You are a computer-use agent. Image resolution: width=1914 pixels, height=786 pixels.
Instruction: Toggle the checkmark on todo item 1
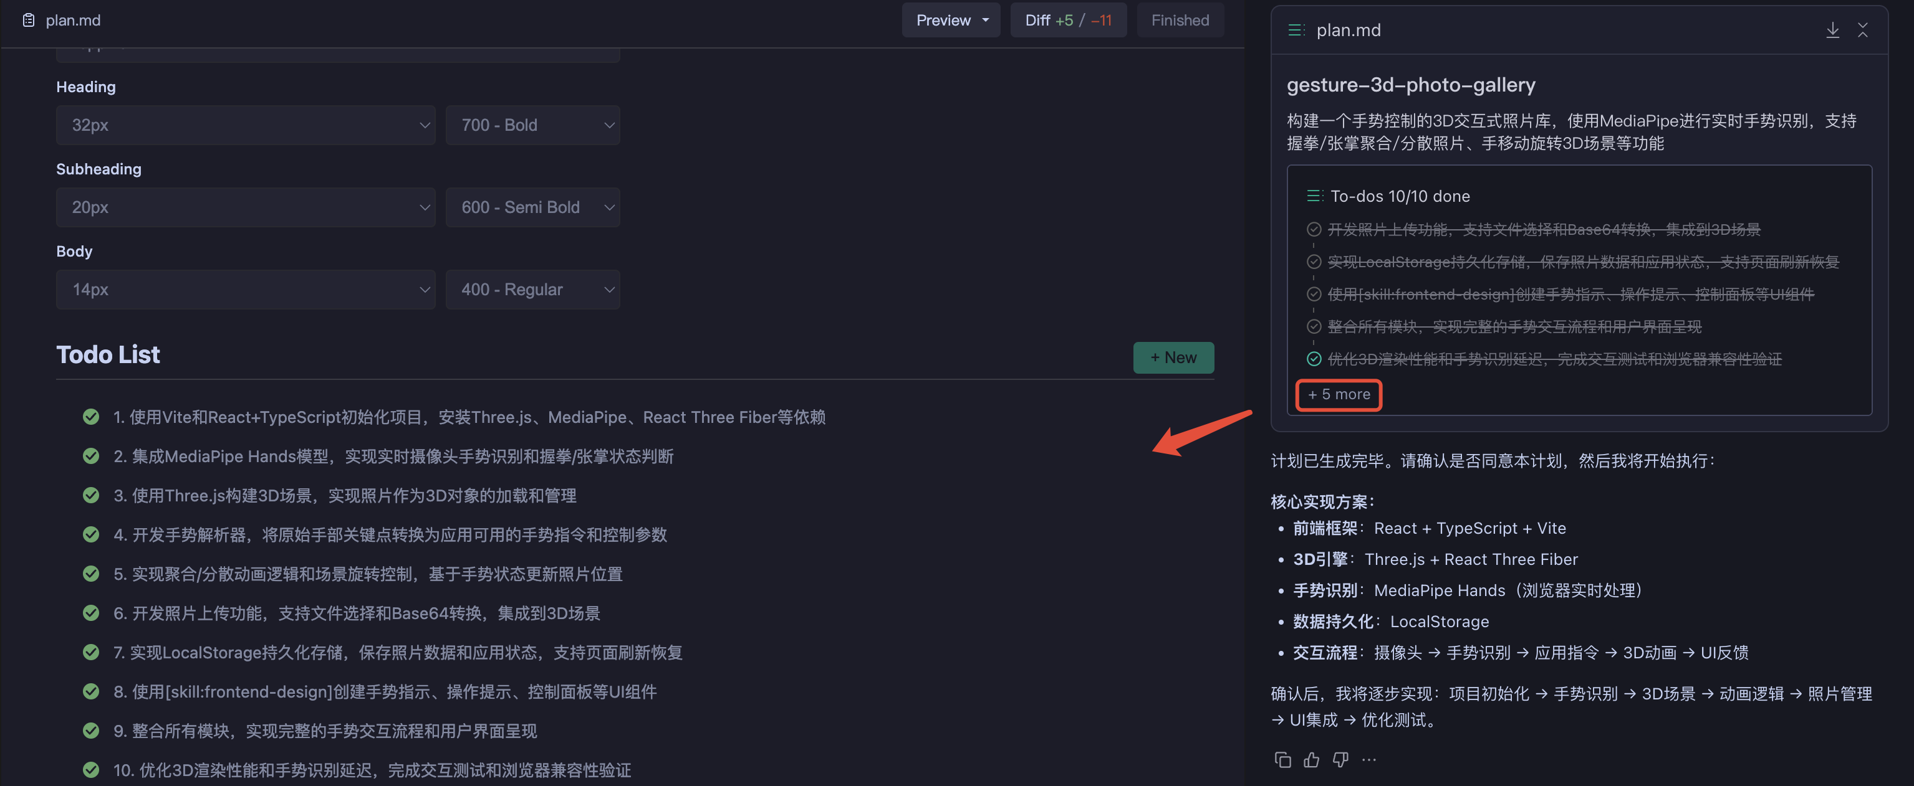[90, 417]
